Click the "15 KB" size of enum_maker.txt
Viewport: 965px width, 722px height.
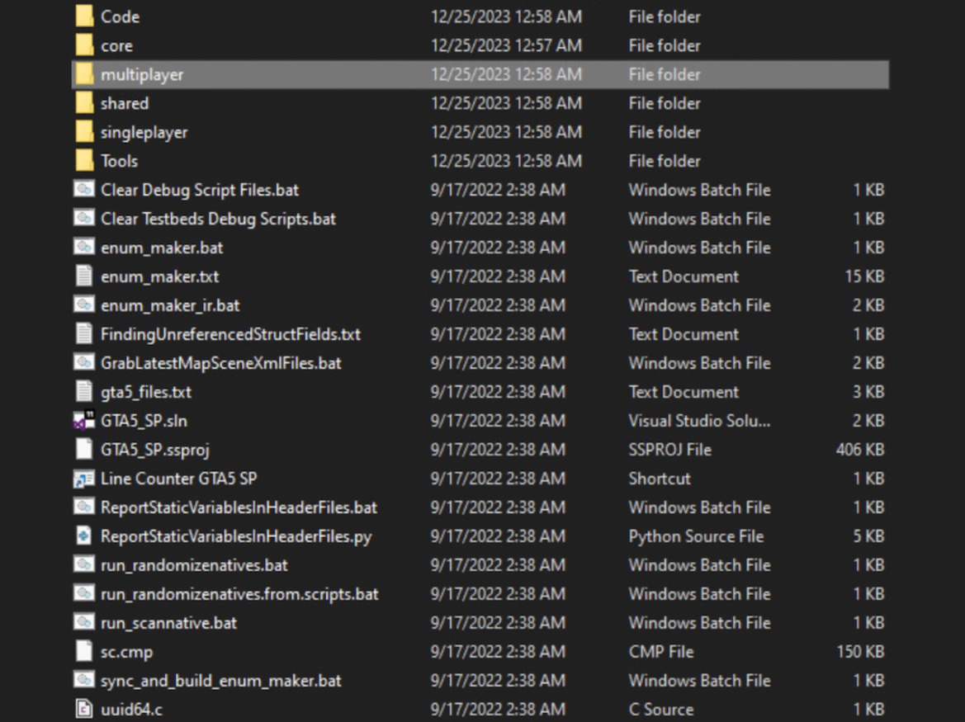(864, 276)
